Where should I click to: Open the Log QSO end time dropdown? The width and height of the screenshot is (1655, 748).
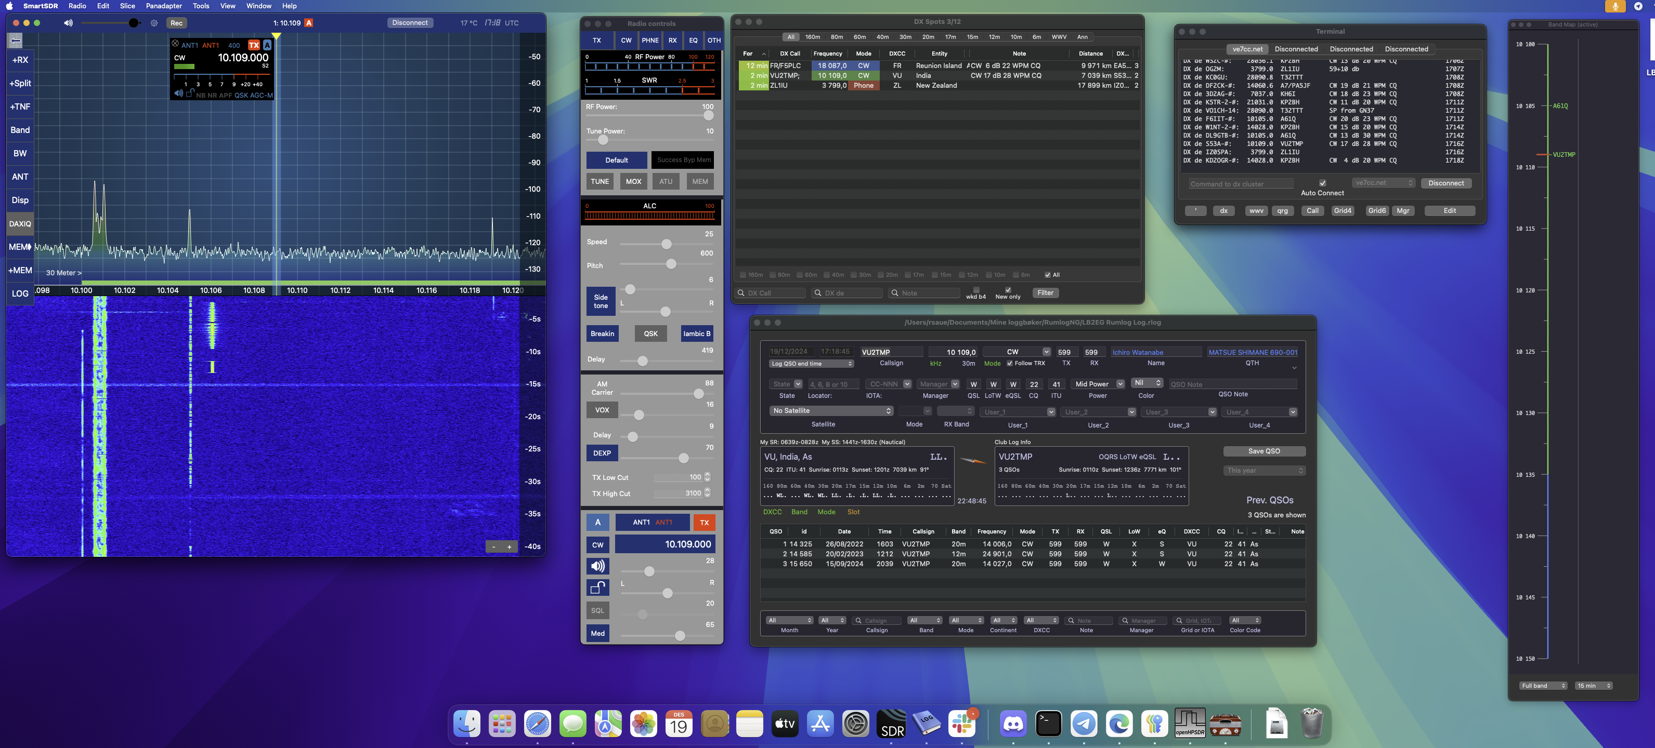(812, 364)
